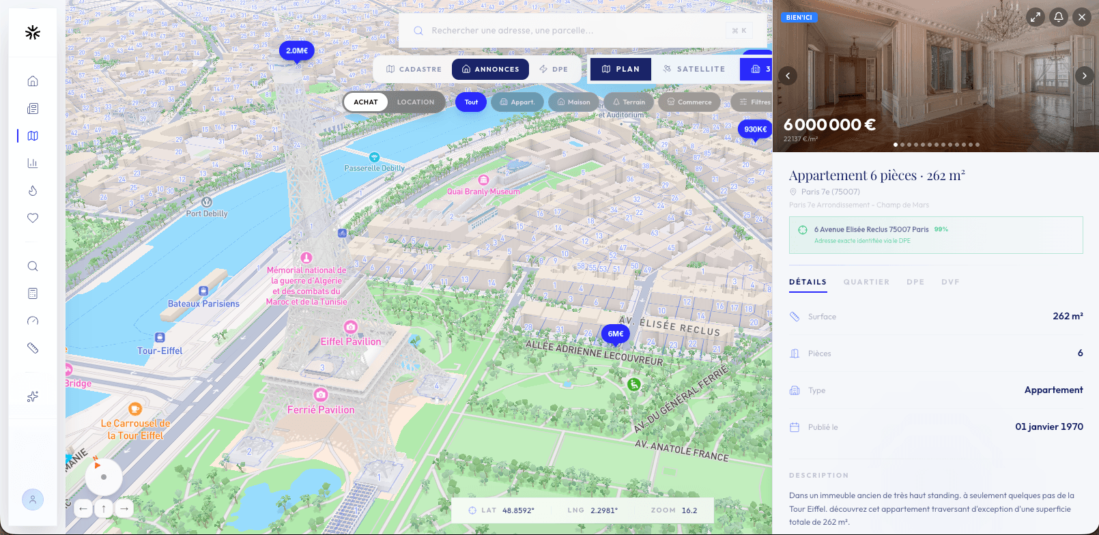Click the BIEN'ICI source badge

coord(799,18)
